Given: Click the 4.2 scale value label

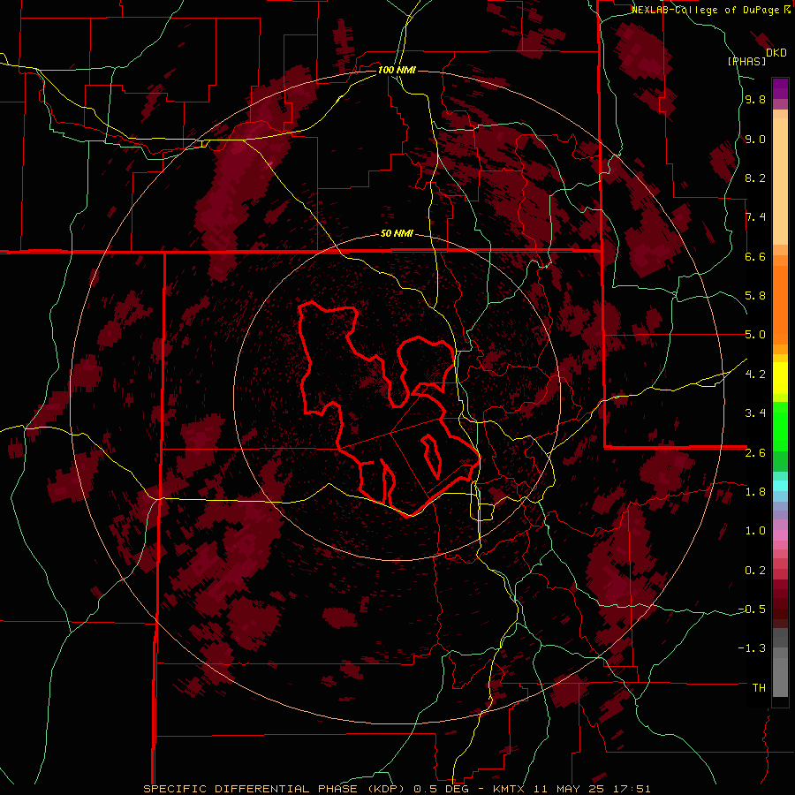Looking at the screenshot, I should click(755, 375).
